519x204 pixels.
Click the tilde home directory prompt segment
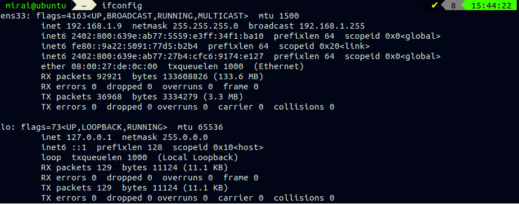click(x=83, y=5)
